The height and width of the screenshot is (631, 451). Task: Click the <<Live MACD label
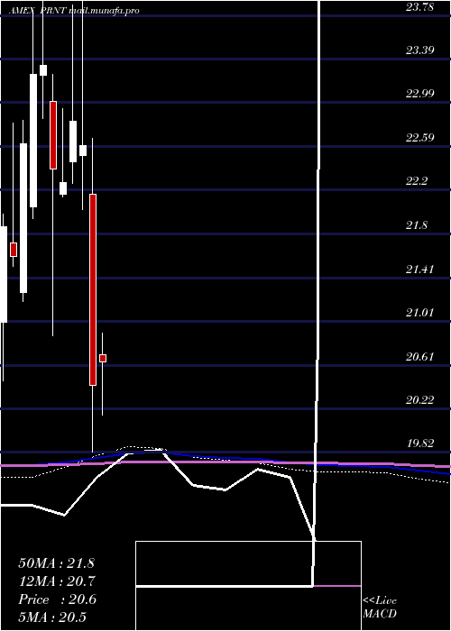point(380,608)
